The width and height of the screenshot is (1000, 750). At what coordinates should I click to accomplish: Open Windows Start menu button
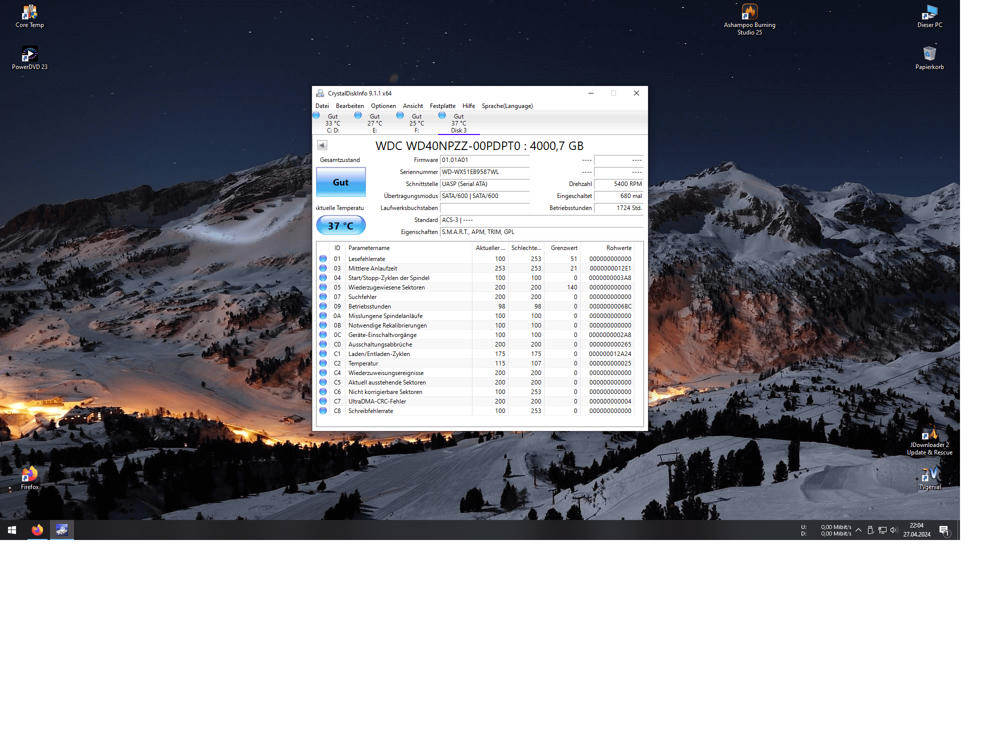click(x=12, y=530)
